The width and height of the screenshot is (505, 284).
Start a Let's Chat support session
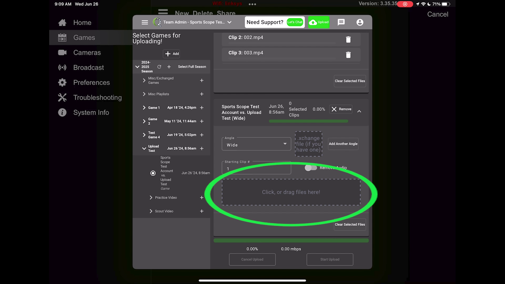(x=295, y=22)
